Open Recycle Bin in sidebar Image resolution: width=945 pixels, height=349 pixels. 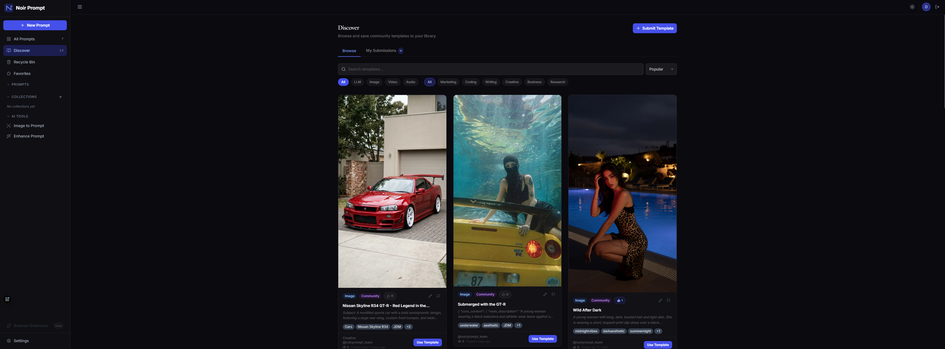pos(24,62)
